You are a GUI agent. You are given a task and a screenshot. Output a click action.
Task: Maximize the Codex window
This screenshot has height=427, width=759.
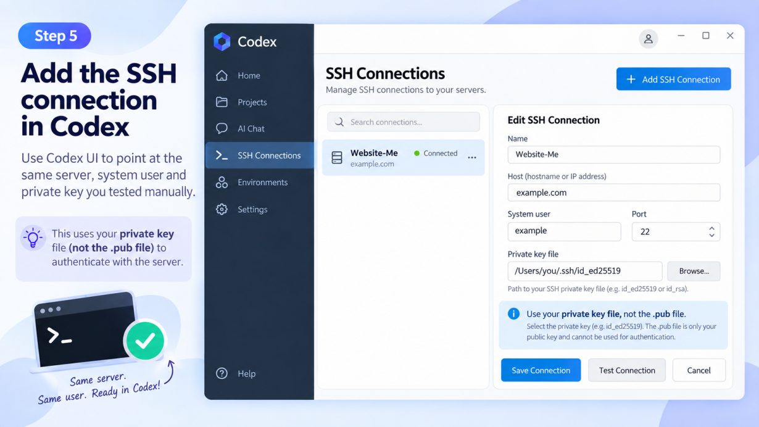706,36
